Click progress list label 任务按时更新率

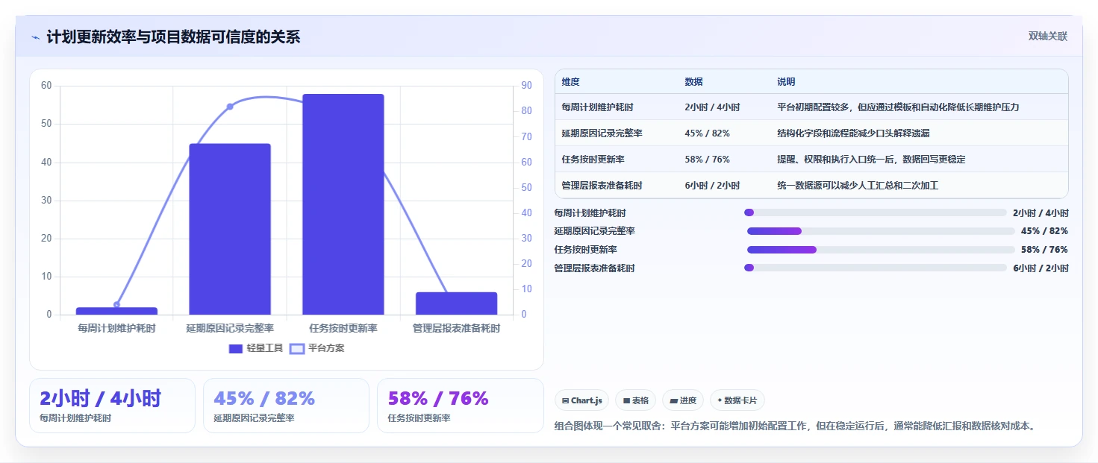586,250
